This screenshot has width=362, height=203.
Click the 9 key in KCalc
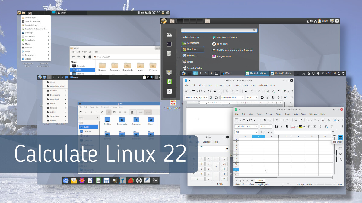tap(208, 164)
